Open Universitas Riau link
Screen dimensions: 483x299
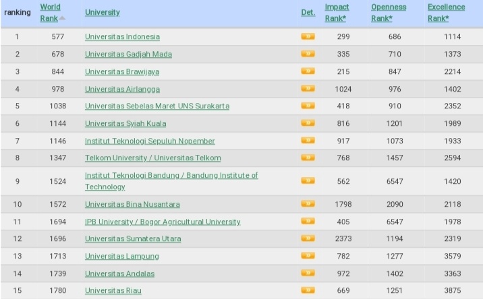[x=113, y=290]
